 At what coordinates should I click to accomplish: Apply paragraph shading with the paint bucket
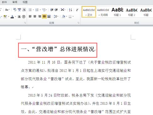point(63,16)
